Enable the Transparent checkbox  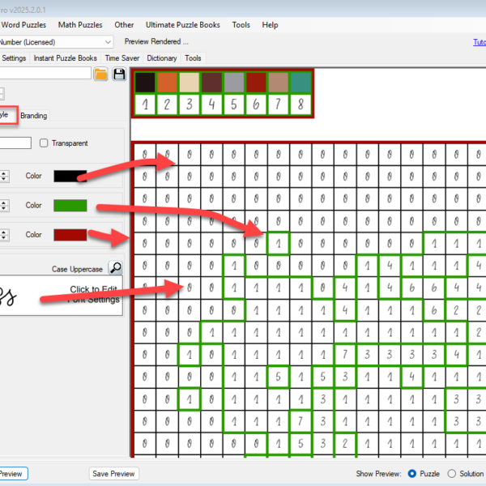pos(45,143)
